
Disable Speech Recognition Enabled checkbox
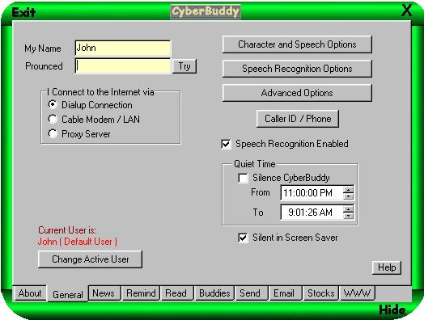[226, 144]
